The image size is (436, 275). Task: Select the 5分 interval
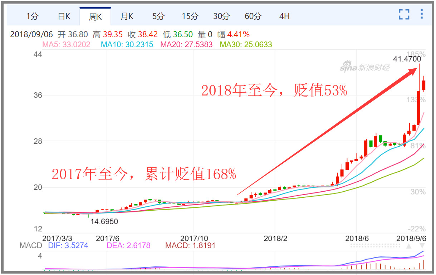[158, 16]
